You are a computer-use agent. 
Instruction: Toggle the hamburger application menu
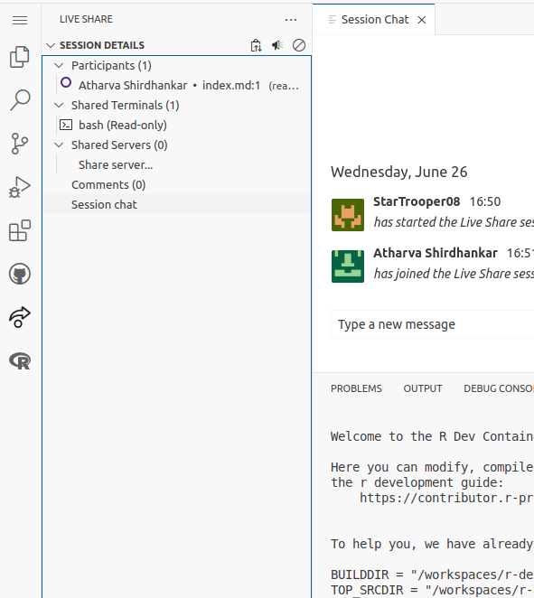coord(20,20)
